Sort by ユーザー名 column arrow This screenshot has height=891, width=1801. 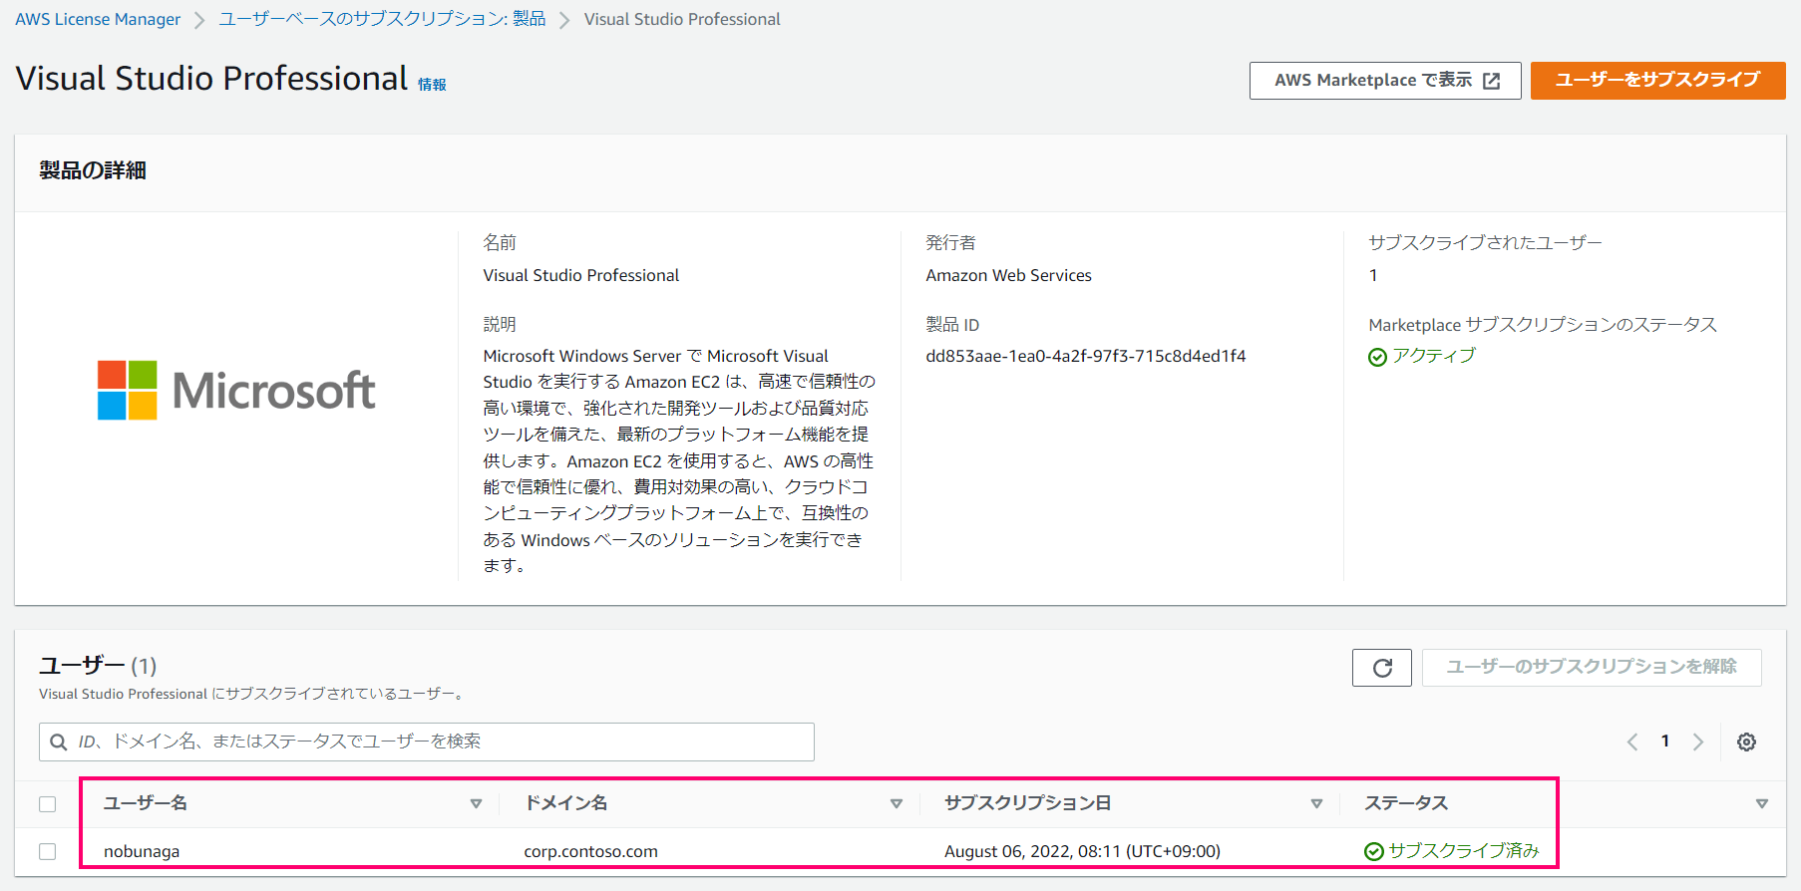tap(476, 804)
